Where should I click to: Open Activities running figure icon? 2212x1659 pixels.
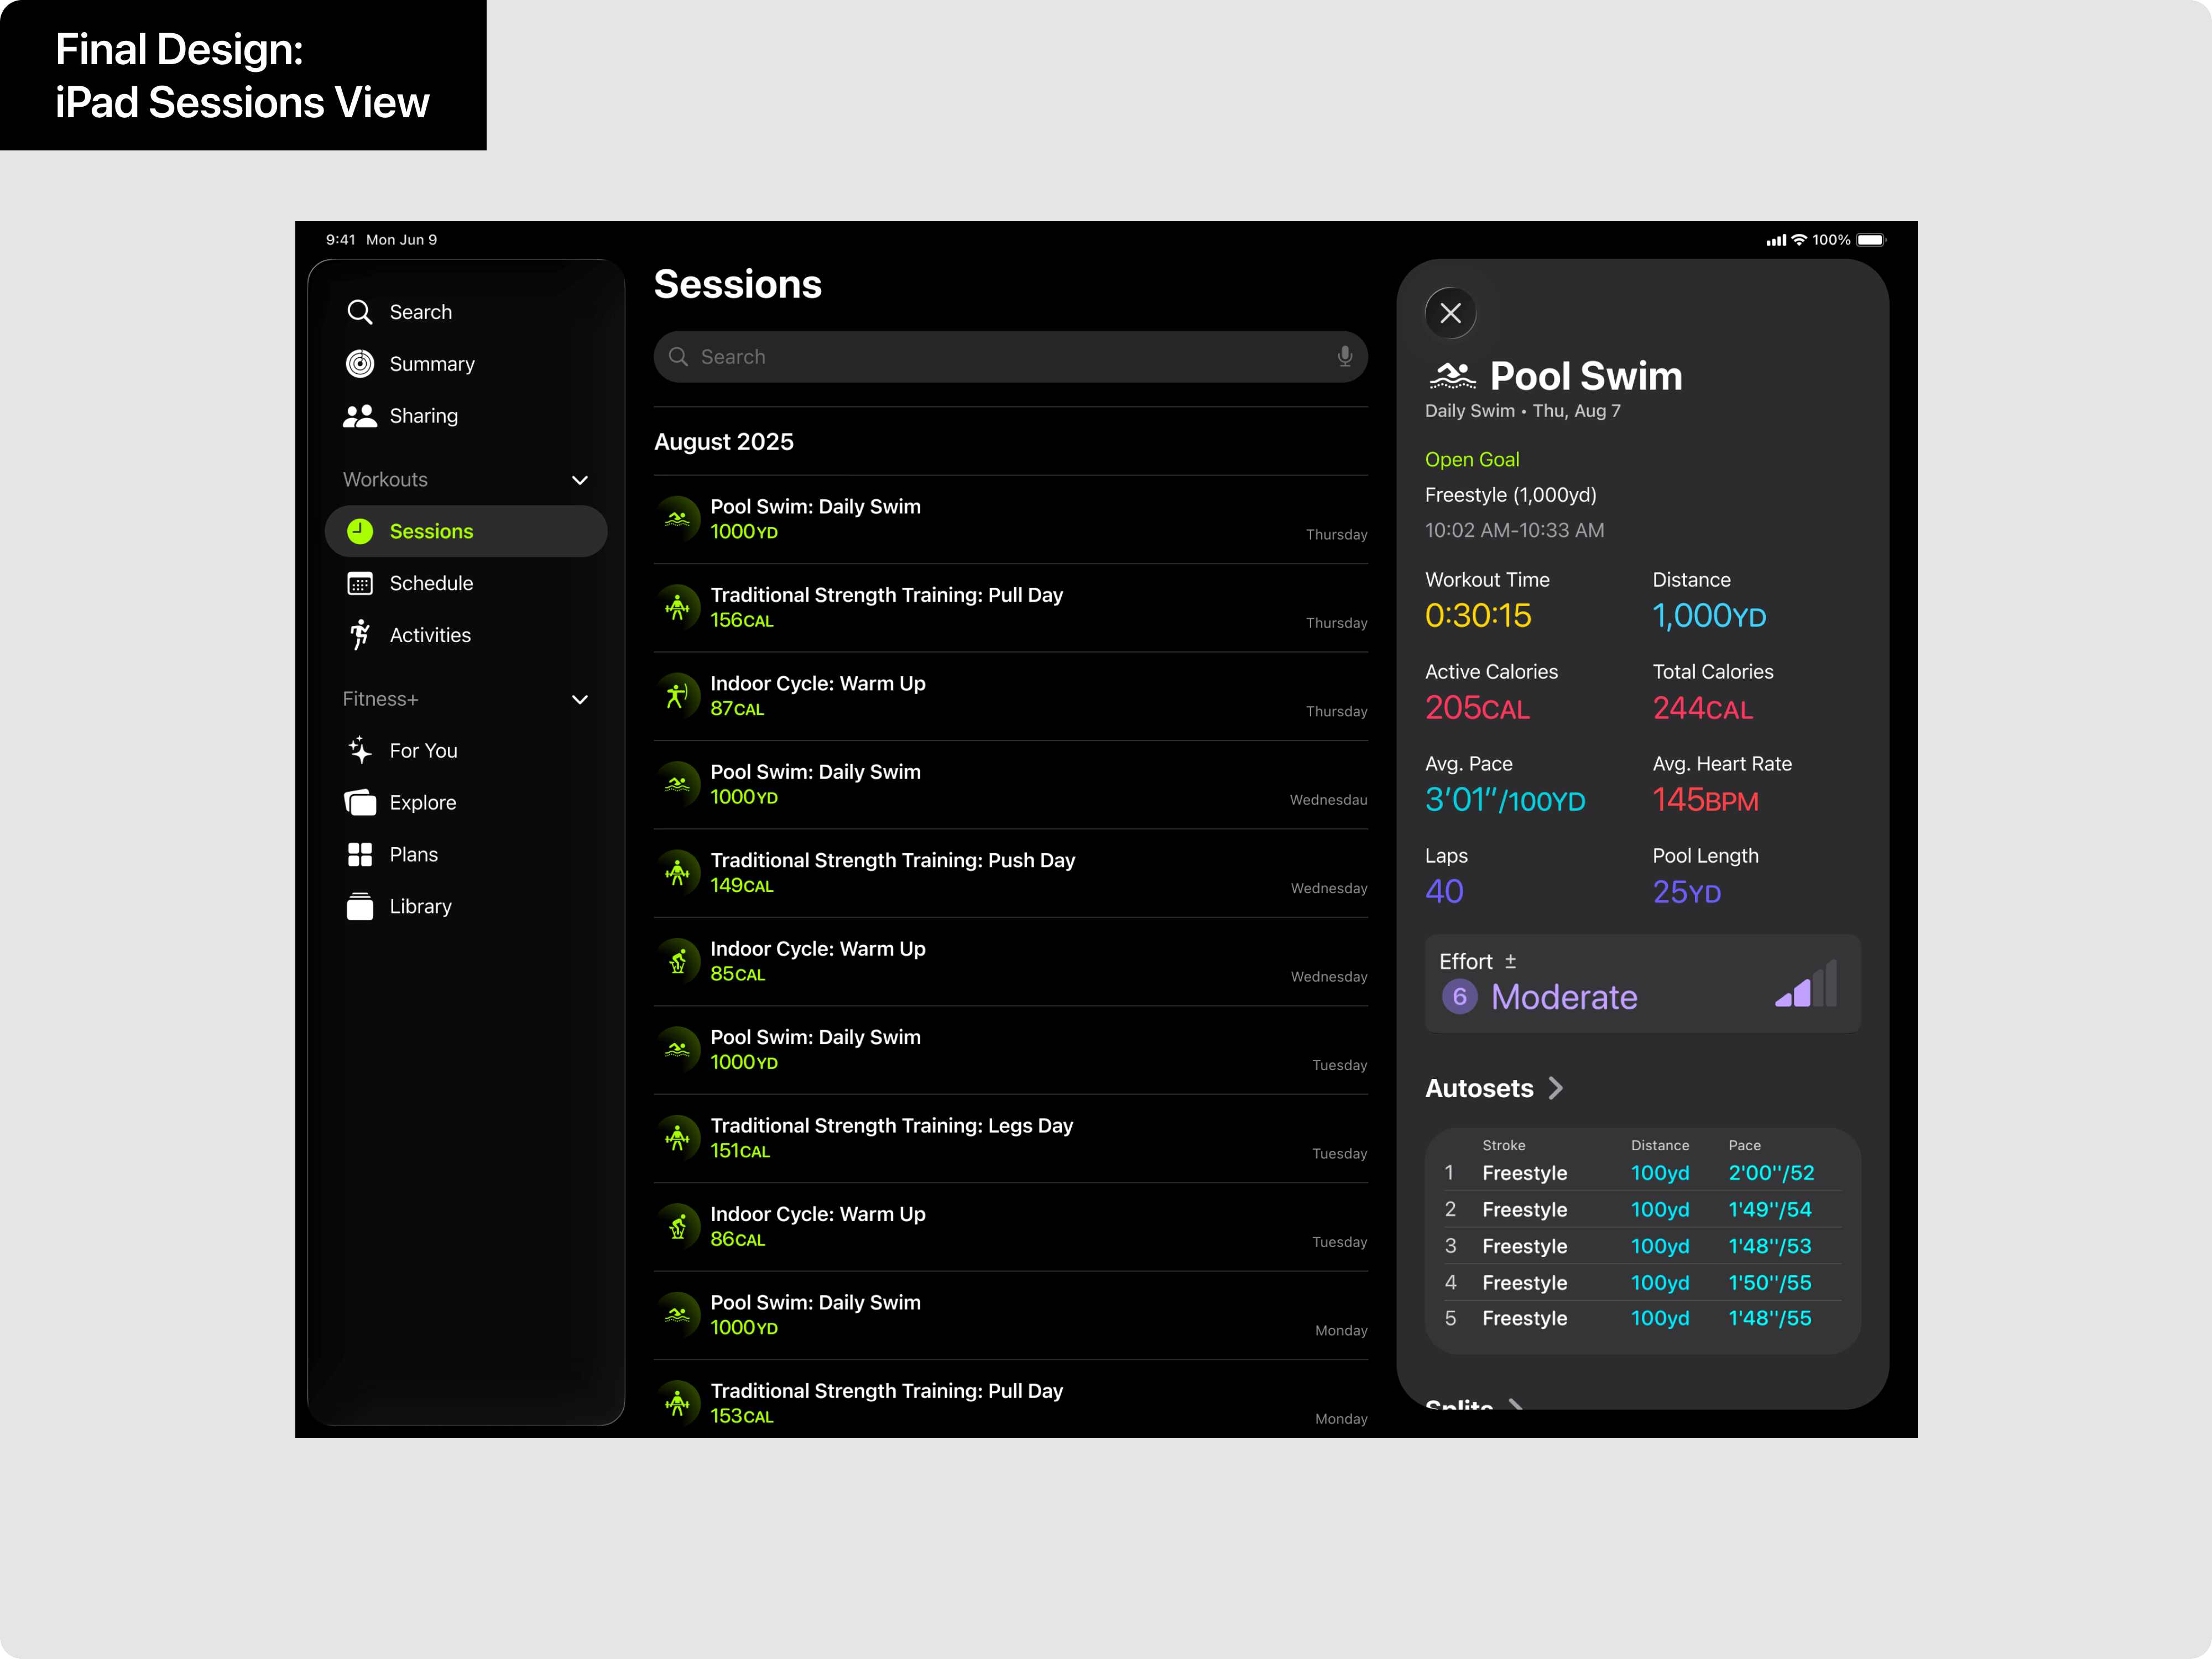pos(360,635)
